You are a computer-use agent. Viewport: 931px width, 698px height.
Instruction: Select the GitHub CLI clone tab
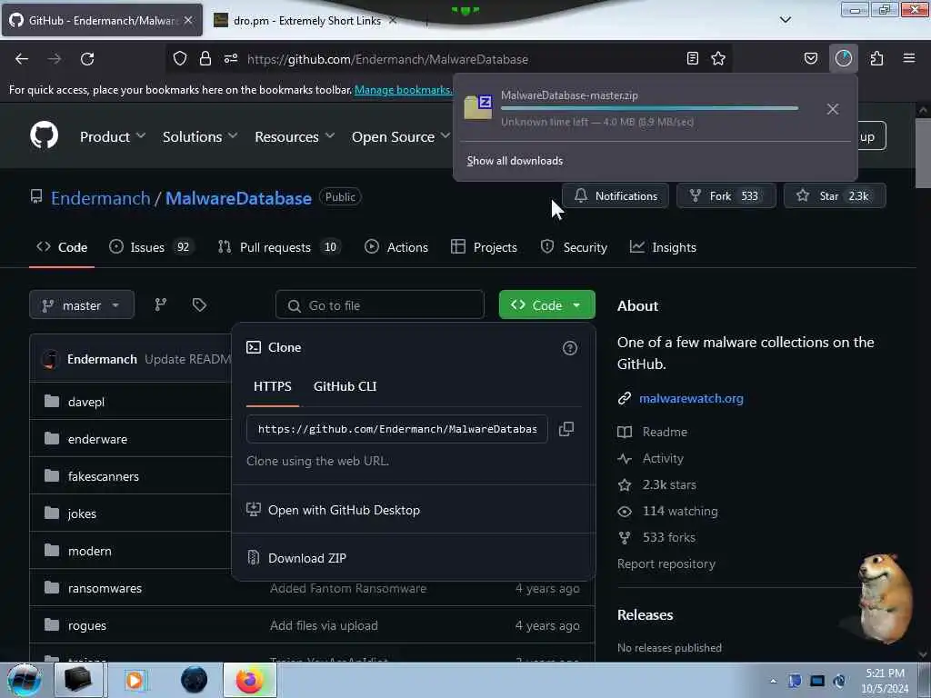(345, 386)
